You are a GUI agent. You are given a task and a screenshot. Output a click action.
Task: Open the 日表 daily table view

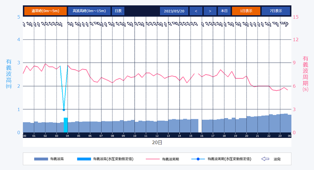pyautogui.click(x=118, y=11)
